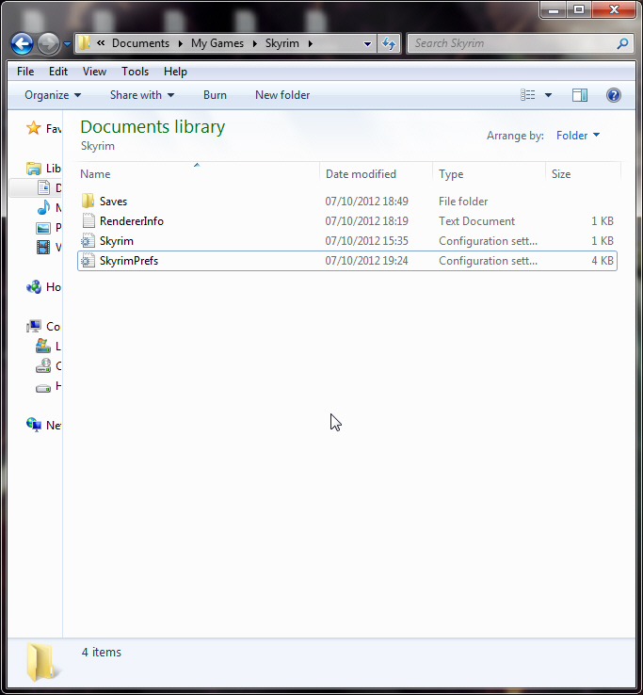This screenshot has width=643, height=695.
Task: Click the search magnifier icon
Action: pyautogui.click(x=622, y=43)
